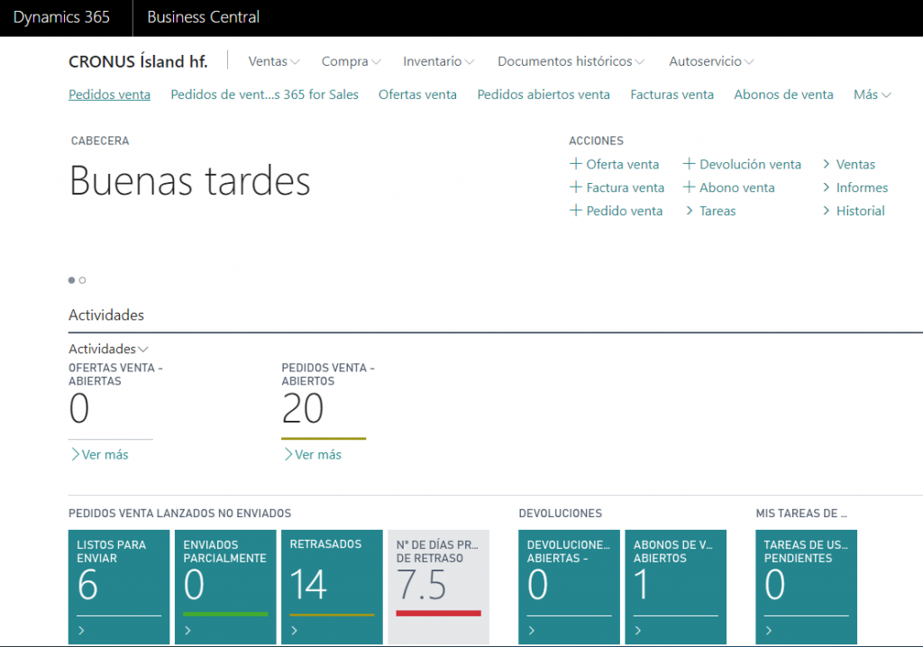Image resolution: width=923 pixels, height=647 pixels.
Task: Click plus icon beside Devolución venta
Action: tap(689, 164)
